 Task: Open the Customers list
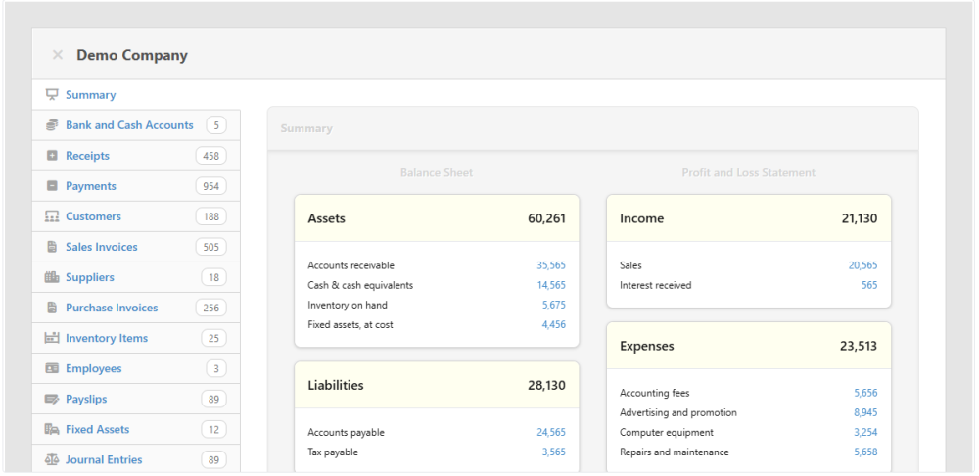point(93,216)
